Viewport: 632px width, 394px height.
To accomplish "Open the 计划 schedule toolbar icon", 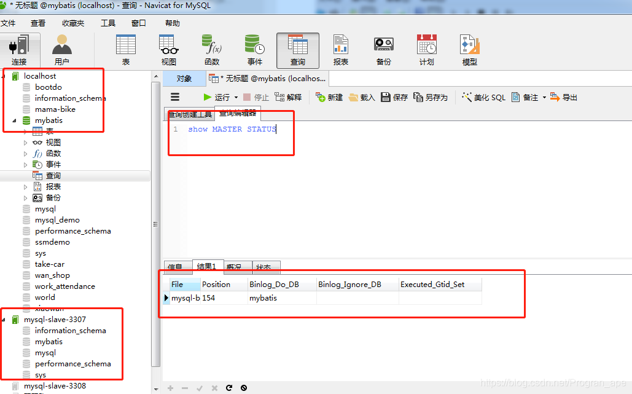I will [x=426, y=50].
